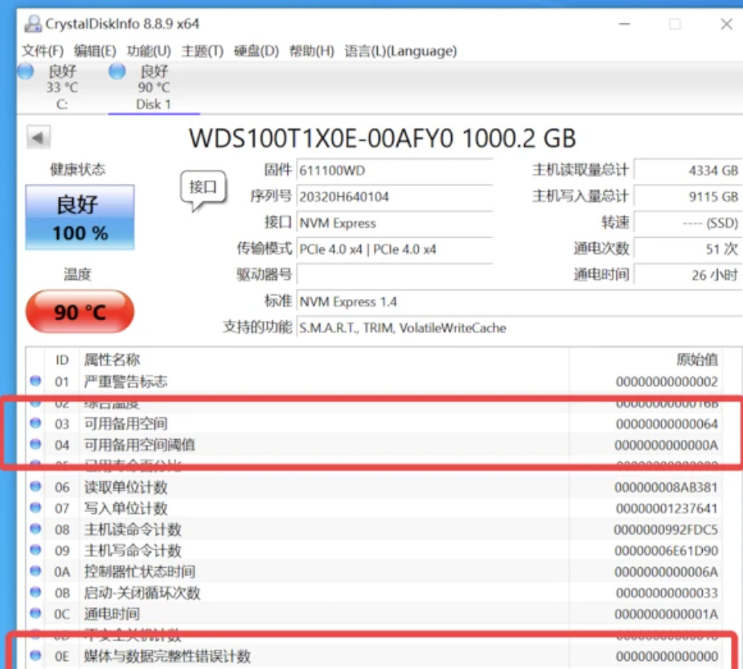
Task: Click the rotation rate ---- (SSD) value
Action: [x=688, y=223]
